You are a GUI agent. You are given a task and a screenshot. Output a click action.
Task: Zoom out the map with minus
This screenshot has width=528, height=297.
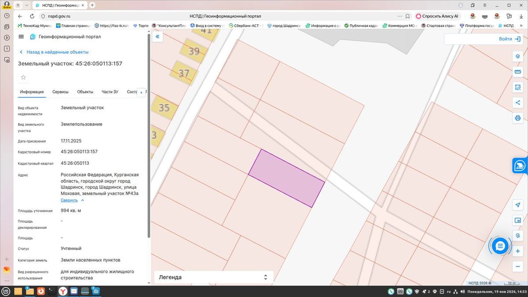(x=517, y=267)
